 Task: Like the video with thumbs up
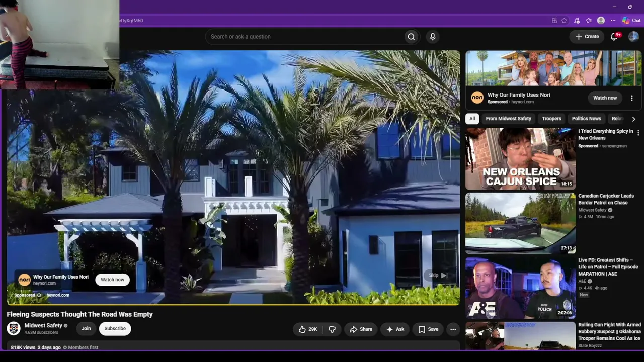tap(308, 329)
